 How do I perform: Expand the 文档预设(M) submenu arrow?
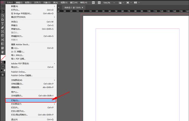[54, 80]
